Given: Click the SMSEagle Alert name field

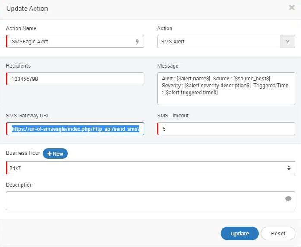Looking at the screenshot, I should [x=69, y=42].
